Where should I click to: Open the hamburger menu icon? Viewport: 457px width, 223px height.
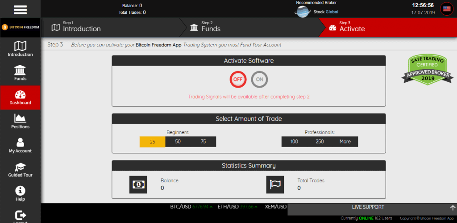(21, 9)
